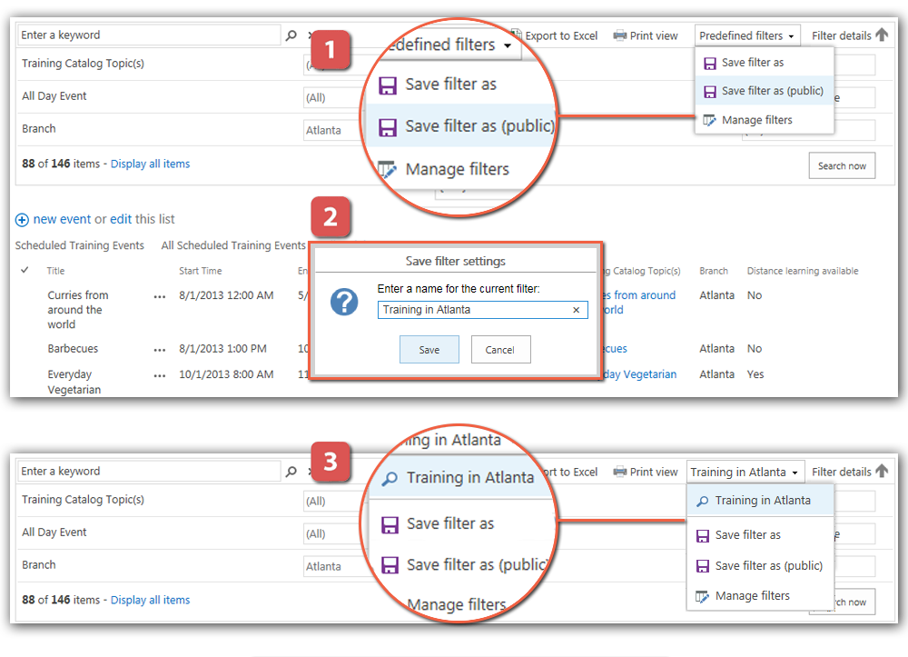The image size is (908, 657).
Task: Click the edit link for this list
Action: coord(121,219)
